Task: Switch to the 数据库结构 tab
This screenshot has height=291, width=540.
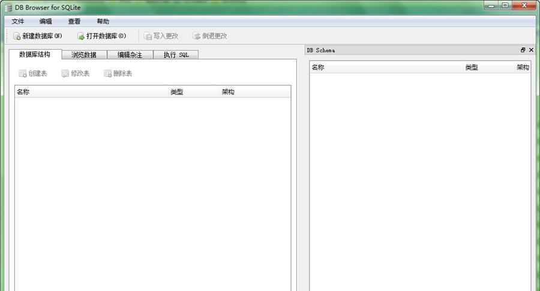Action: [35, 54]
